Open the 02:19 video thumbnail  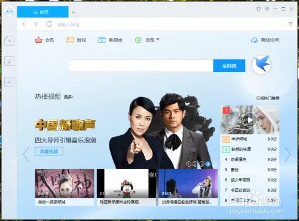(65, 183)
